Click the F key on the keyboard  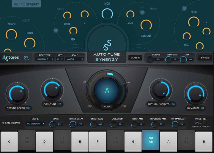click(x=97, y=142)
